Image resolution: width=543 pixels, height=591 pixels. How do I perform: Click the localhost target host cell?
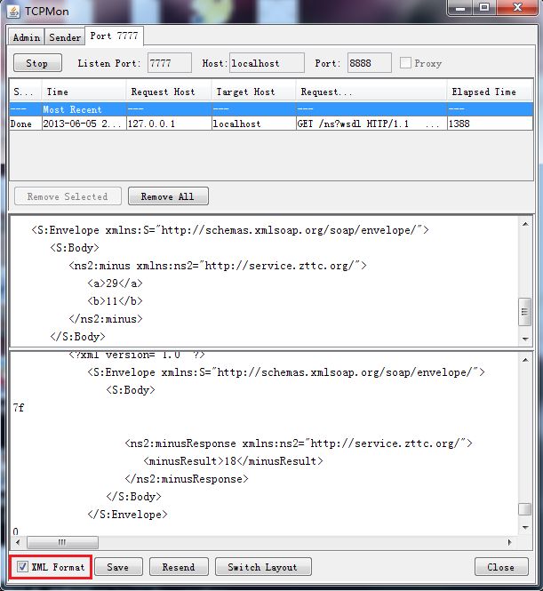click(x=253, y=124)
